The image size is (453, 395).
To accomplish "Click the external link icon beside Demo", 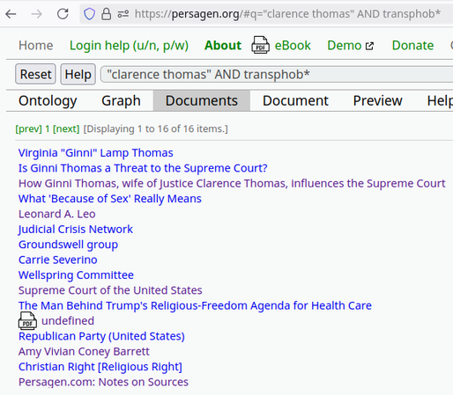I will tap(369, 46).
